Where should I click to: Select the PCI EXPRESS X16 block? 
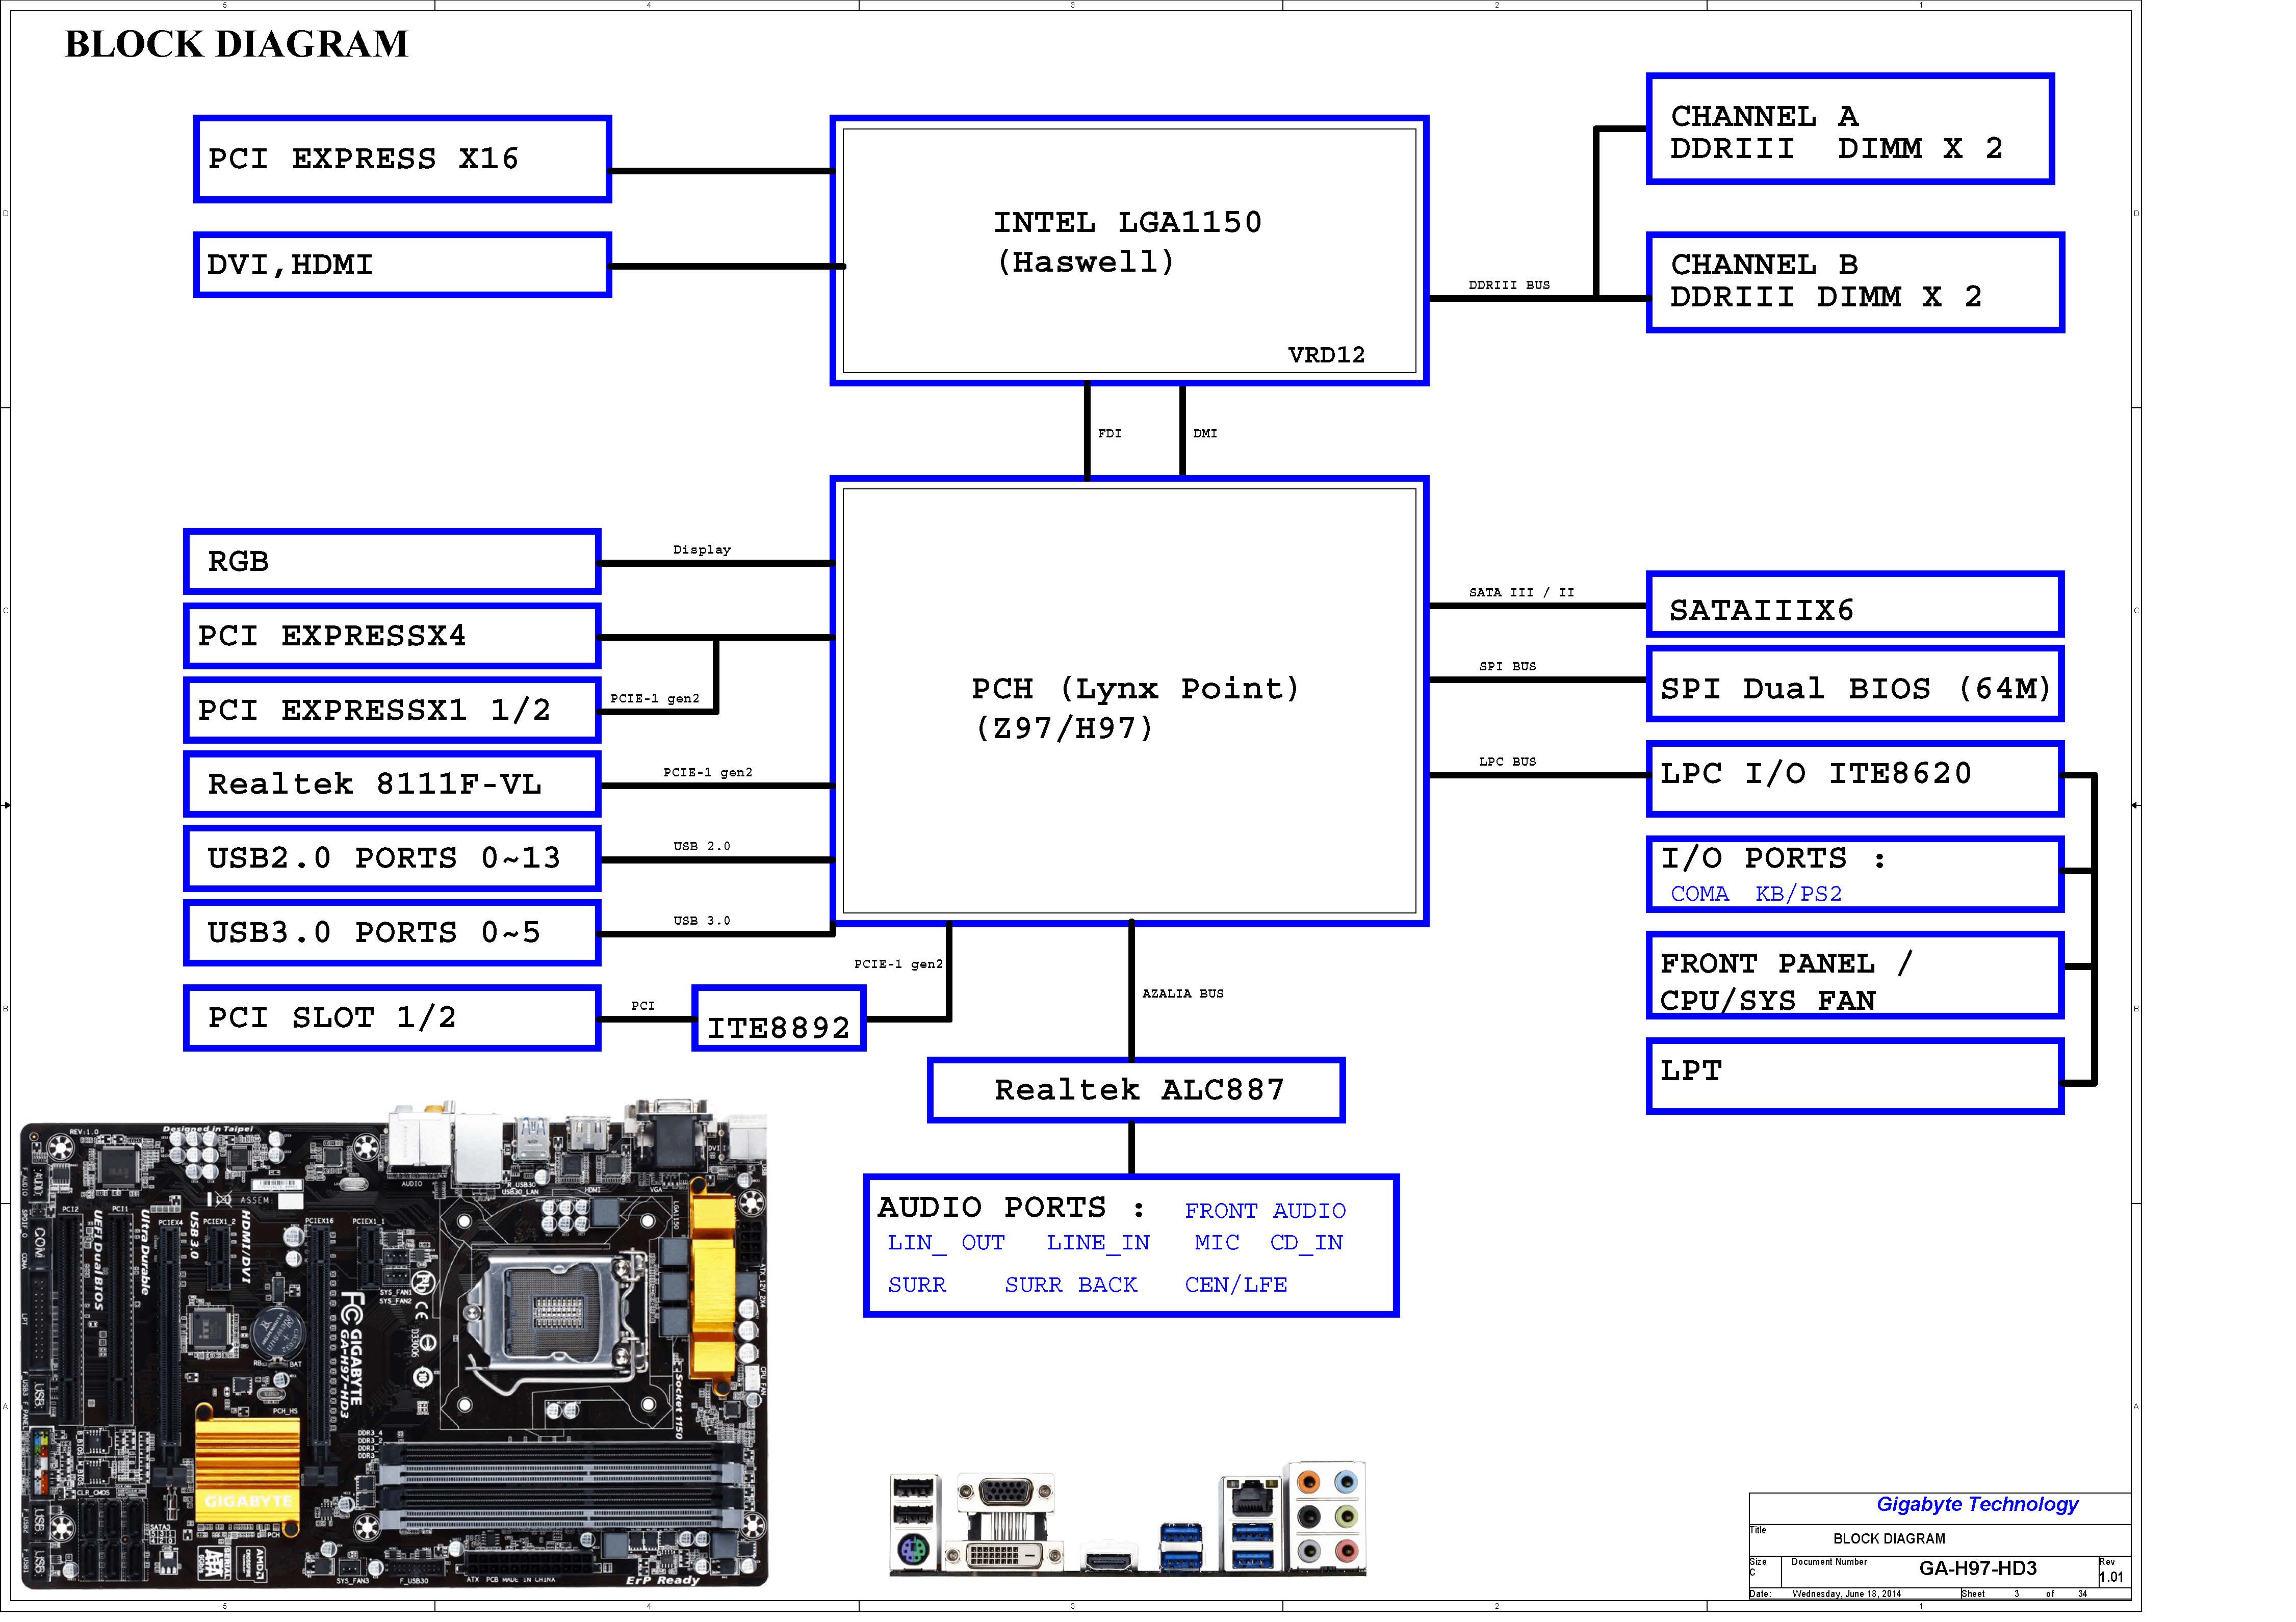tap(402, 159)
